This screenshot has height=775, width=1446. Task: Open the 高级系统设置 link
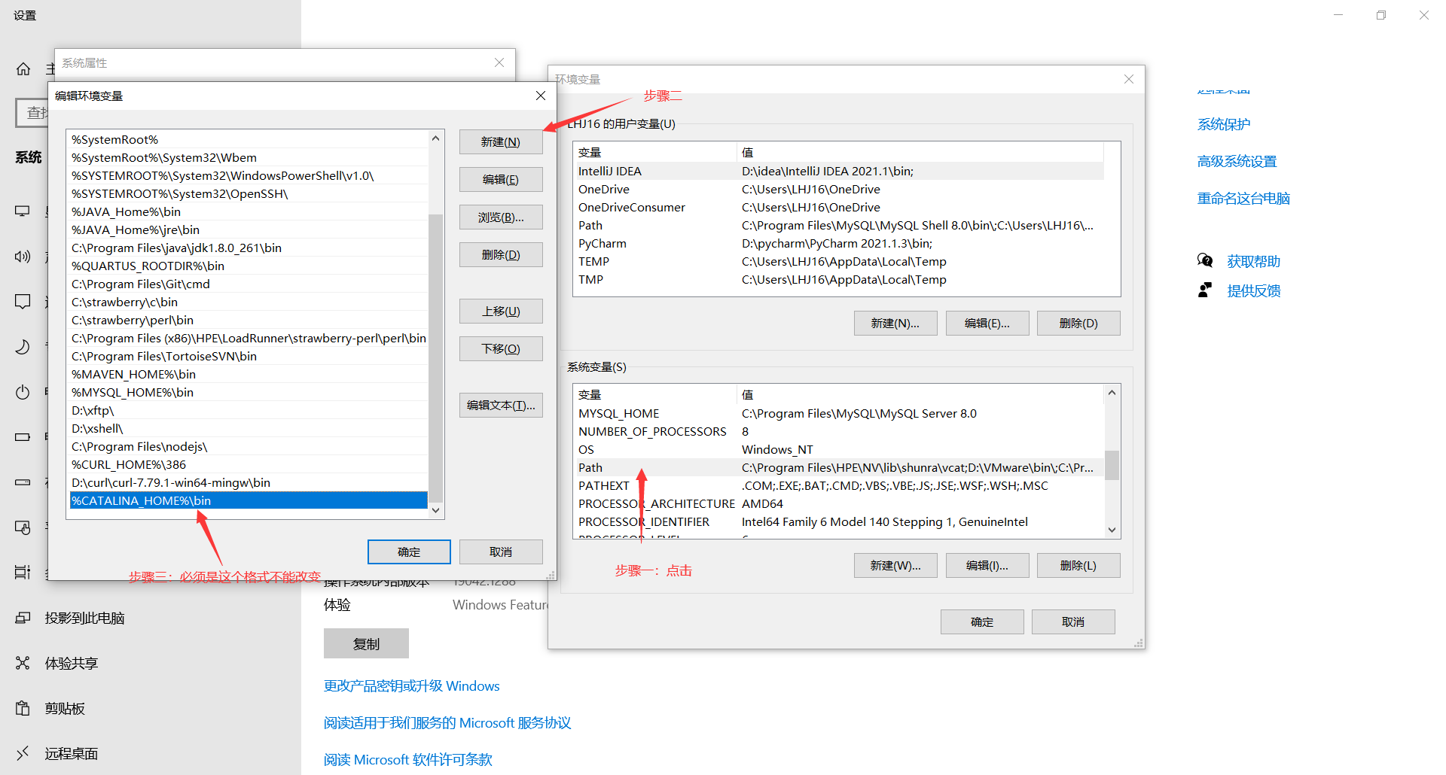[1237, 162]
